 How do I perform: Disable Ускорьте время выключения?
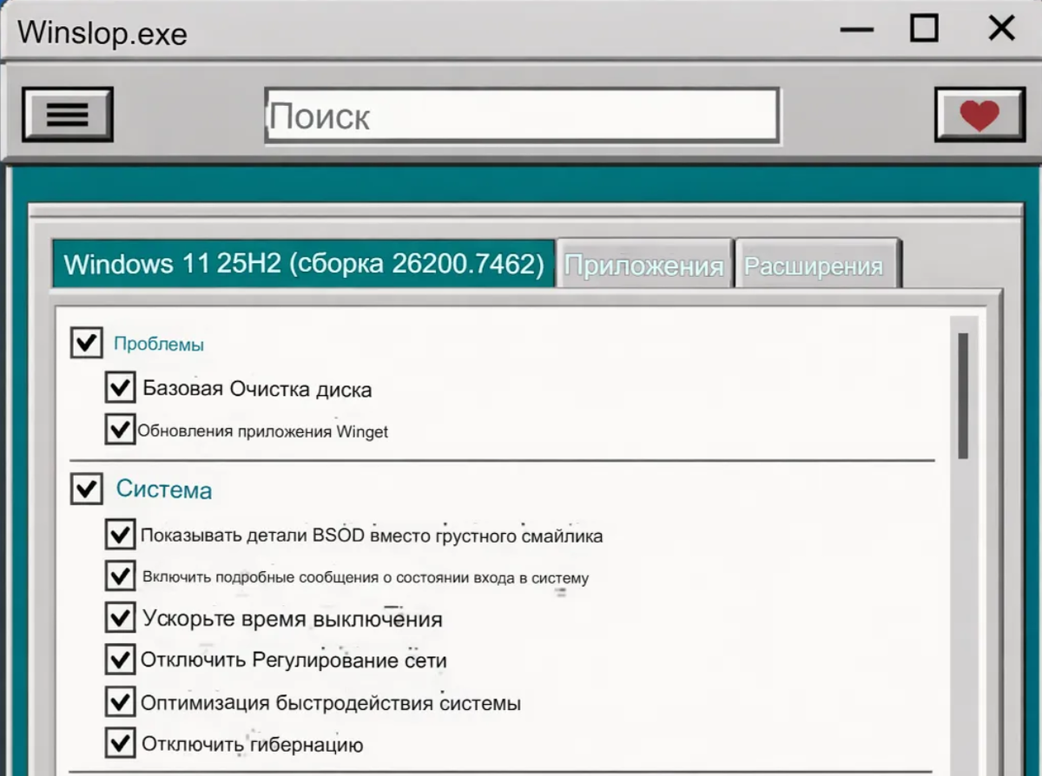coord(121,617)
